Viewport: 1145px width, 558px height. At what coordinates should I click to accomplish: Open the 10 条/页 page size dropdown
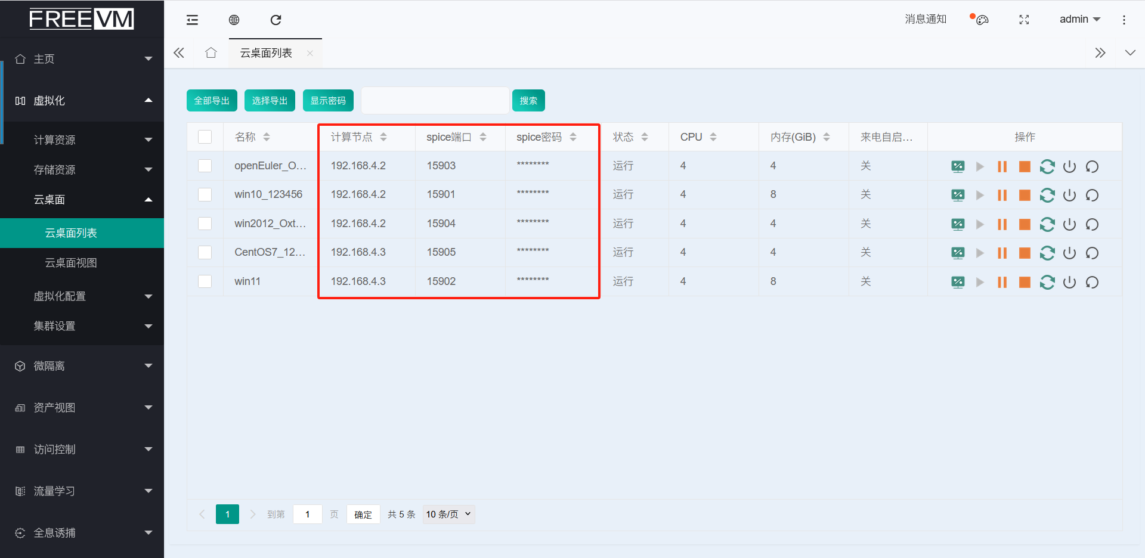448,514
